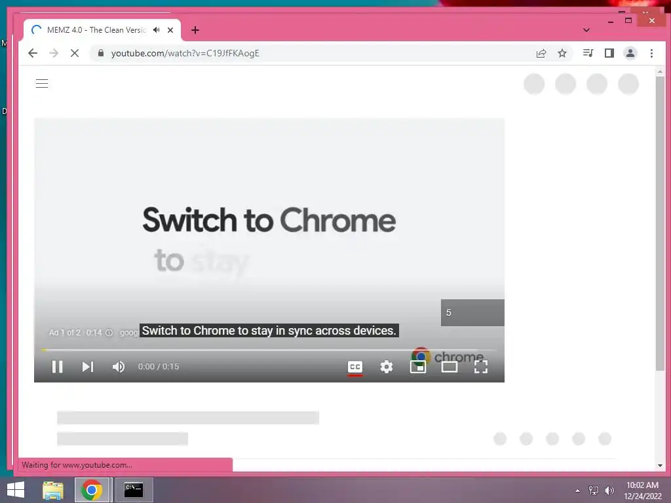Open video player settings gear

click(x=387, y=367)
